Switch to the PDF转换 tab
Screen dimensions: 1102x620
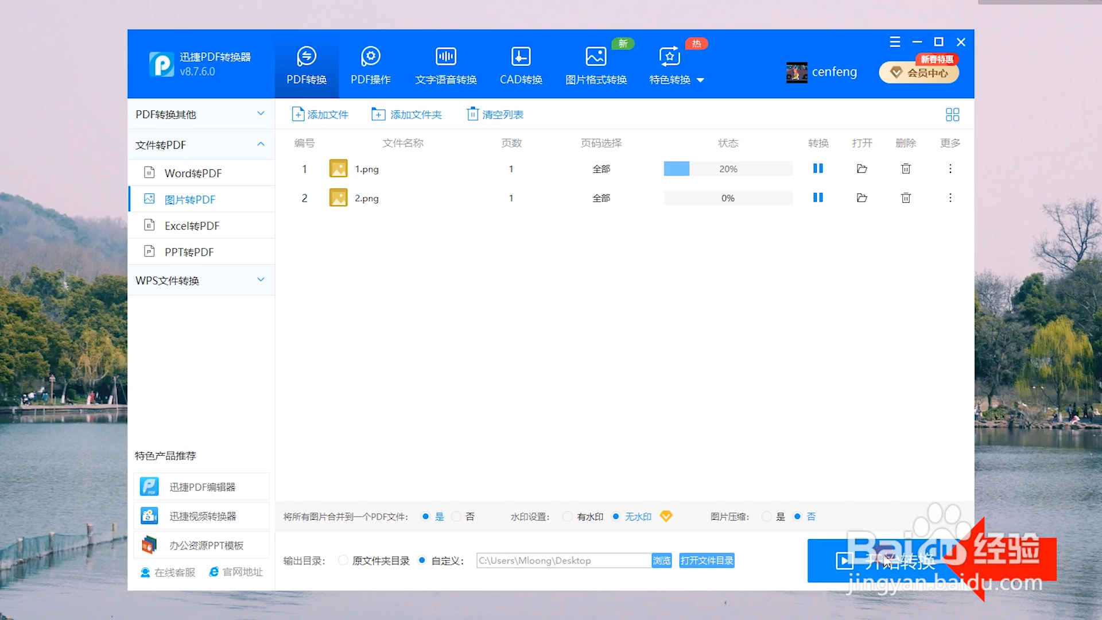(x=306, y=64)
